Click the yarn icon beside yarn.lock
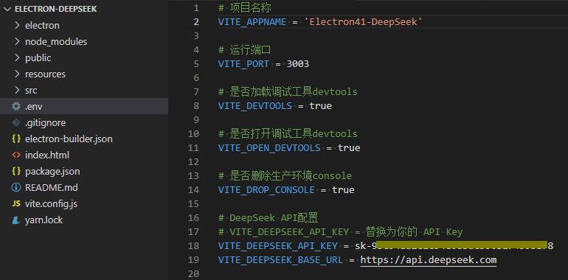 click(x=16, y=220)
